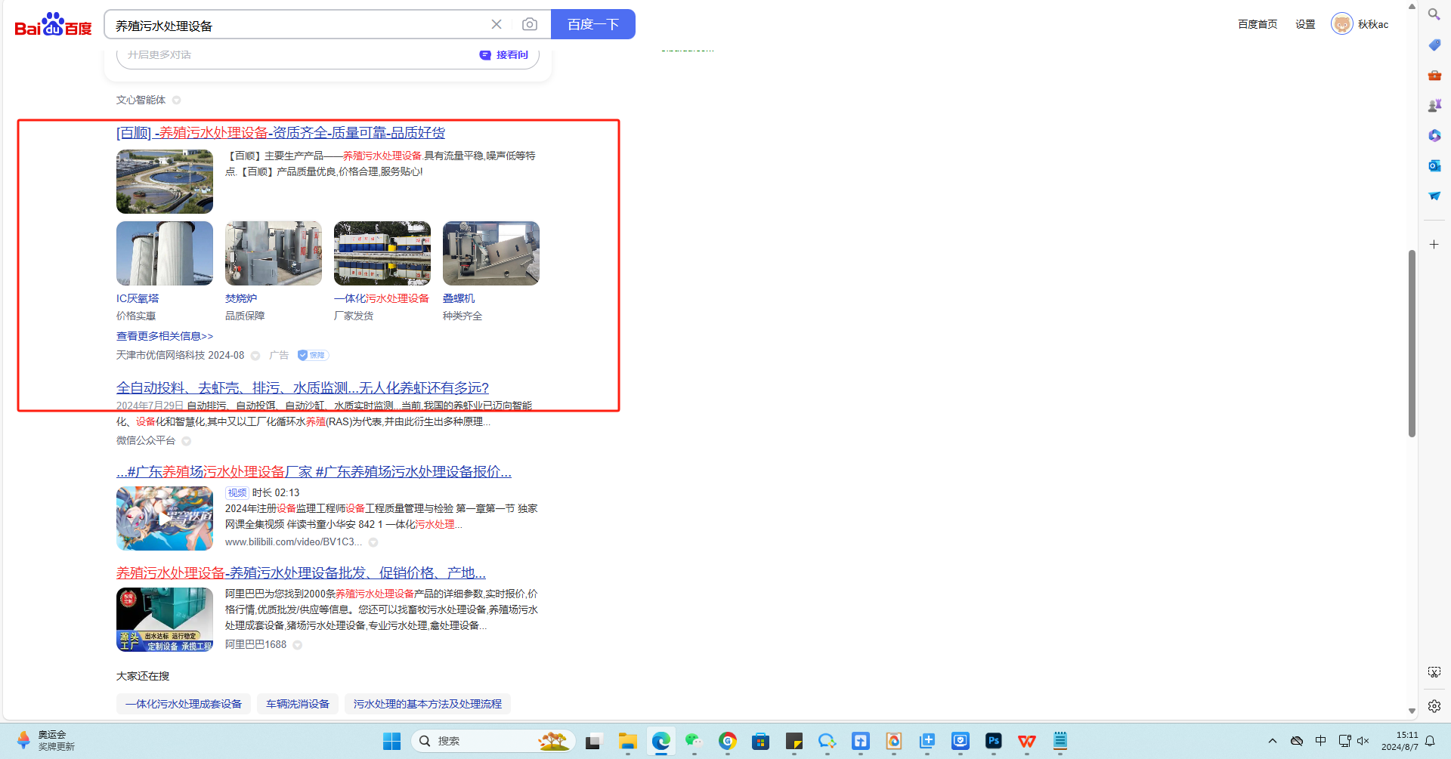Expand the hidden system tray icons chevron
Image resolution: width=1451 pixels, height=759 pixels.
[1273, 741]
